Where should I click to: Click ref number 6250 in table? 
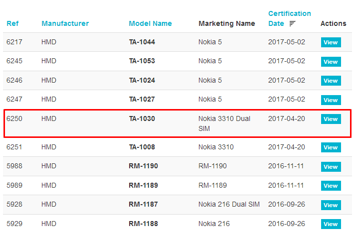[x=14, y=118]
